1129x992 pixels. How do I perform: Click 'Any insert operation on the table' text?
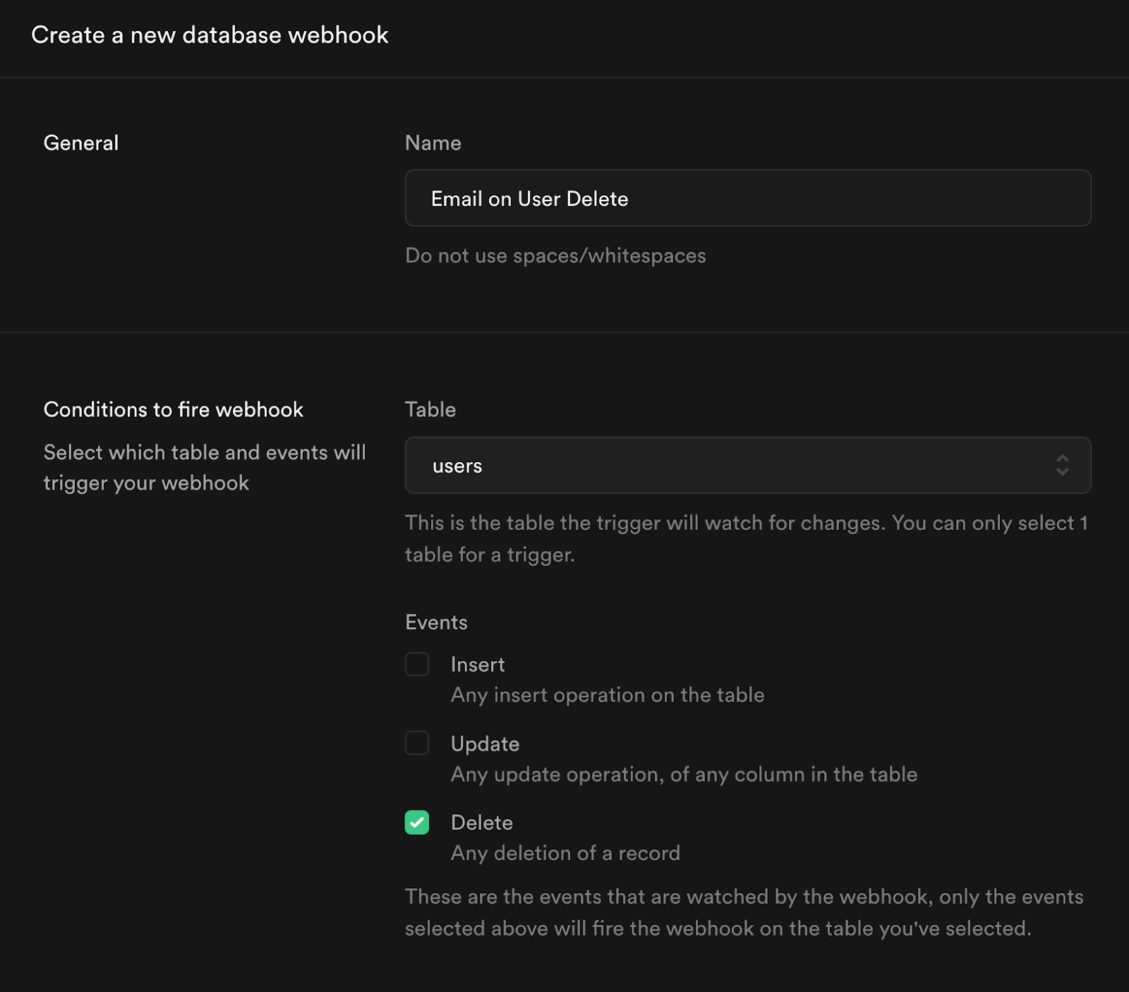[x=608, y=695]
